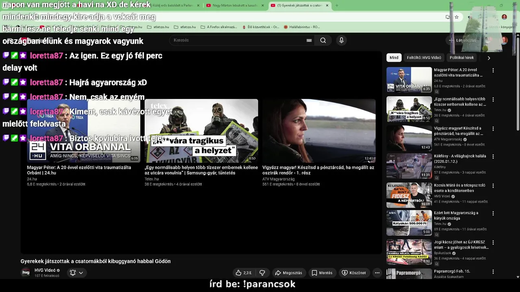Click ATV Magyarország channel in the sidebar
Viewport: 520px width, 292px height.
(x=448, y=140)
